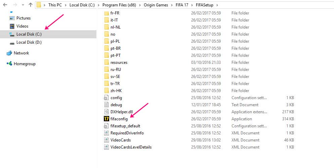Click the This PC breadcrumb
Screen dimensions: 334x168
tap(55, 5)
